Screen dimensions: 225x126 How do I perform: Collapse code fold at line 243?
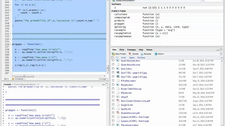coord(10,10)
